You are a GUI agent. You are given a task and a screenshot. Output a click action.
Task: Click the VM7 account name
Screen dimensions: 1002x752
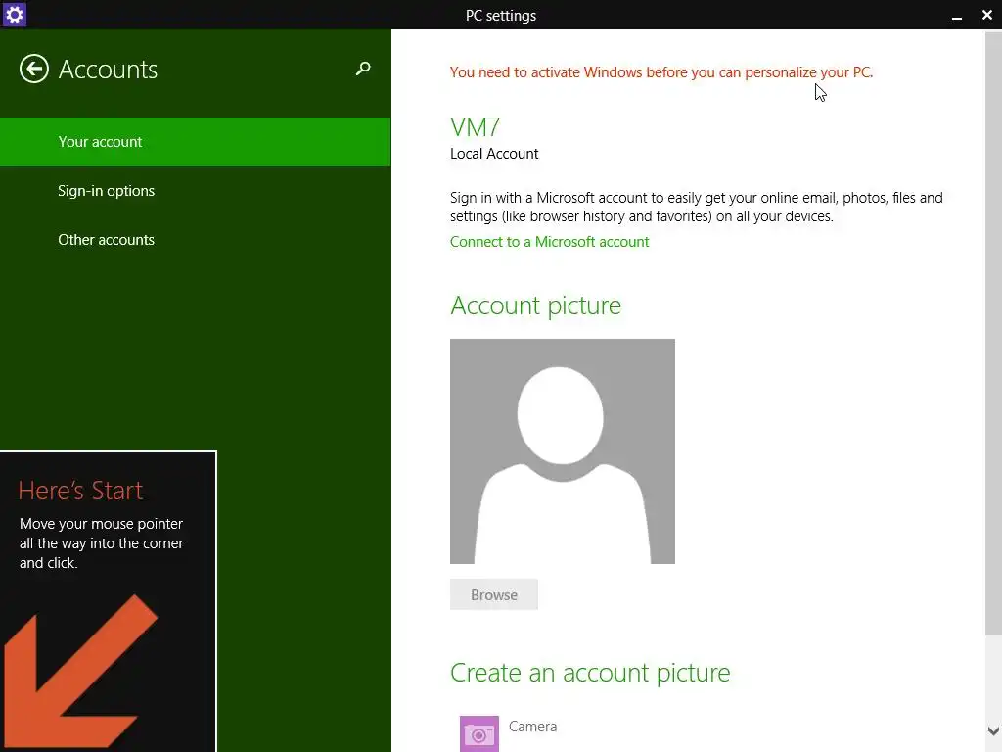click(476, 127)
